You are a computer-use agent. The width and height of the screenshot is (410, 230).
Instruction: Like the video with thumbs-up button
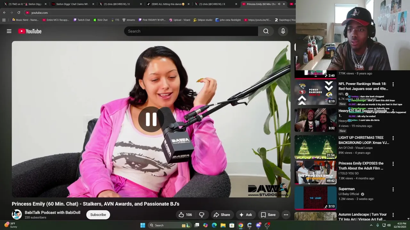pyautogui.click(x=185, y=215)
